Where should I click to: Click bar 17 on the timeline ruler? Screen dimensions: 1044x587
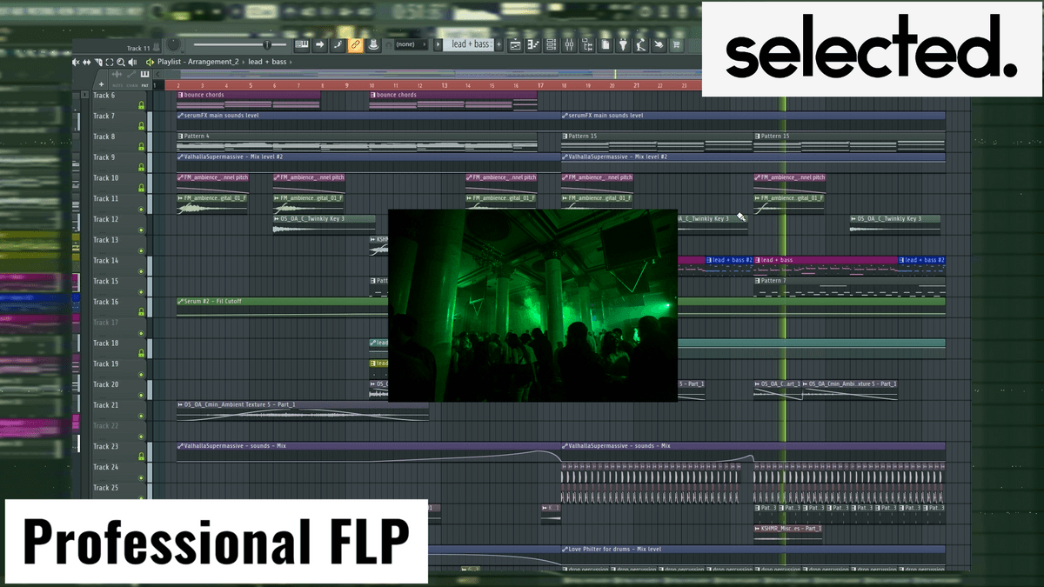click(x=540, y=85)
